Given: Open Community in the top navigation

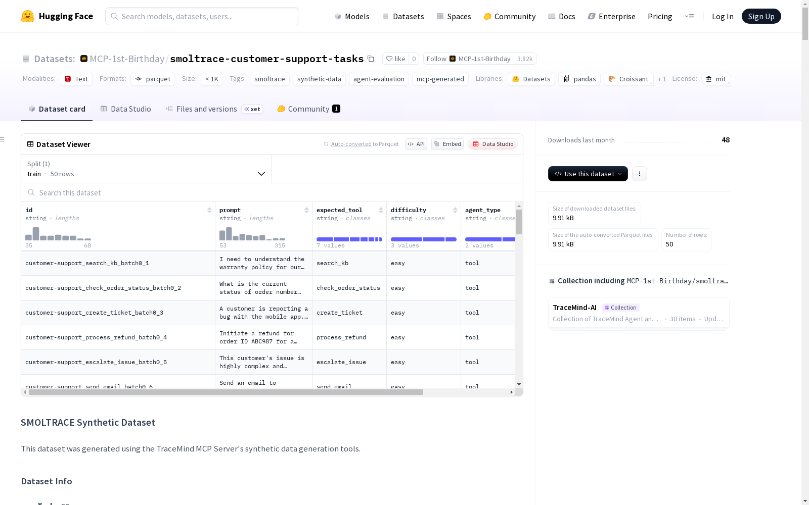Looking at the screenshot, I should point(510,16).
